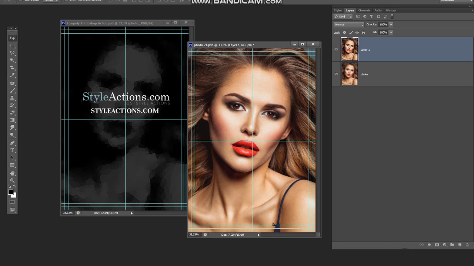Toggle type layer filter
Screen dimensions: 474x266
point(372,17)
